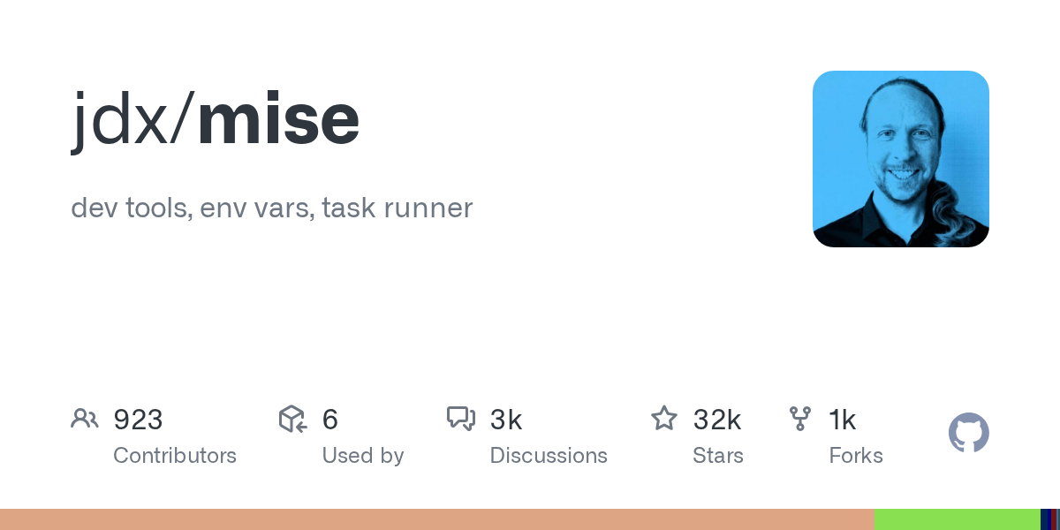This screenshot has height=530, width=1060.
Task: Select the 3k discussions count
Action: click(506, 420)
